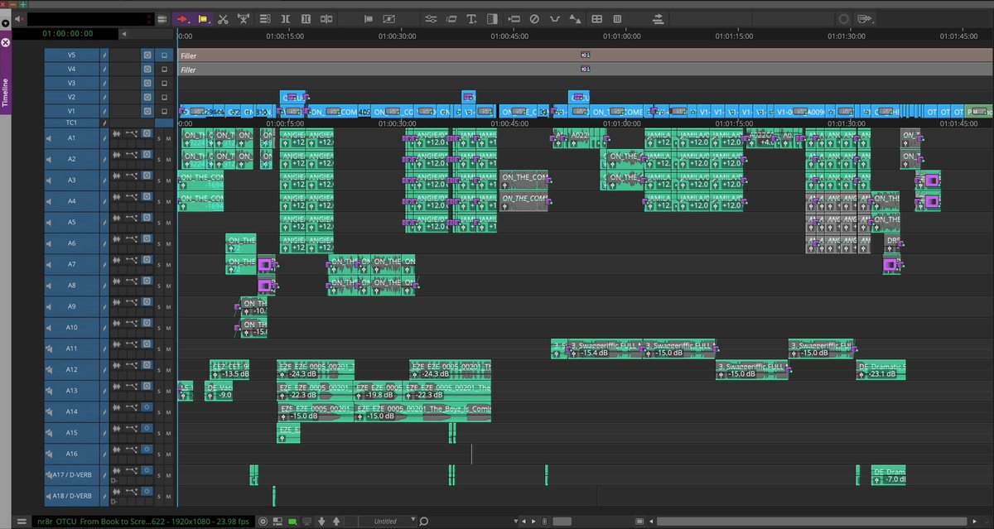
Task: Collapse the timeline track panel arrow
Action: click(123, 34)
